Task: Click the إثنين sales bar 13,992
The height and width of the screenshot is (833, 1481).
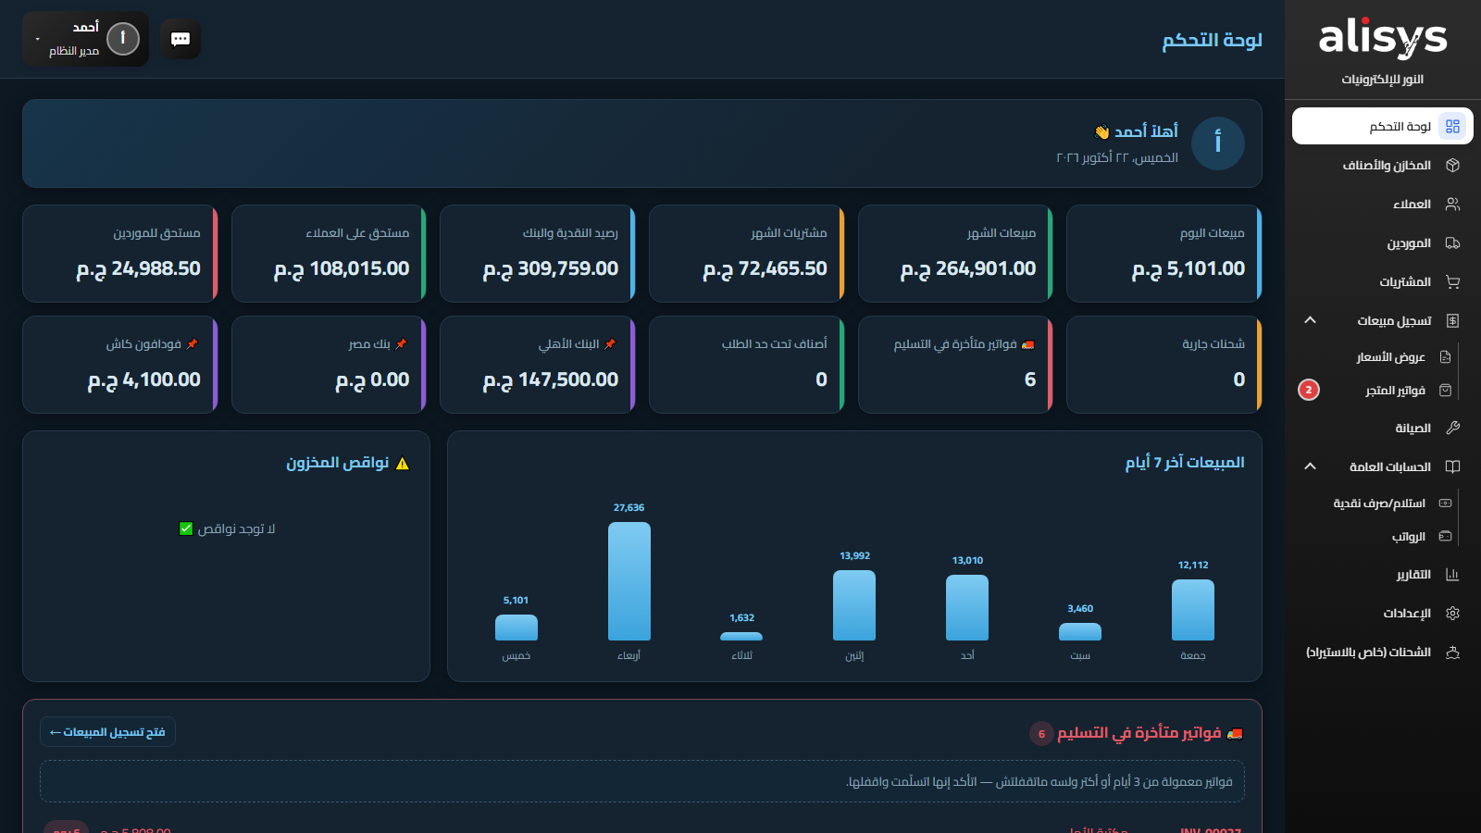Action: 854,605
